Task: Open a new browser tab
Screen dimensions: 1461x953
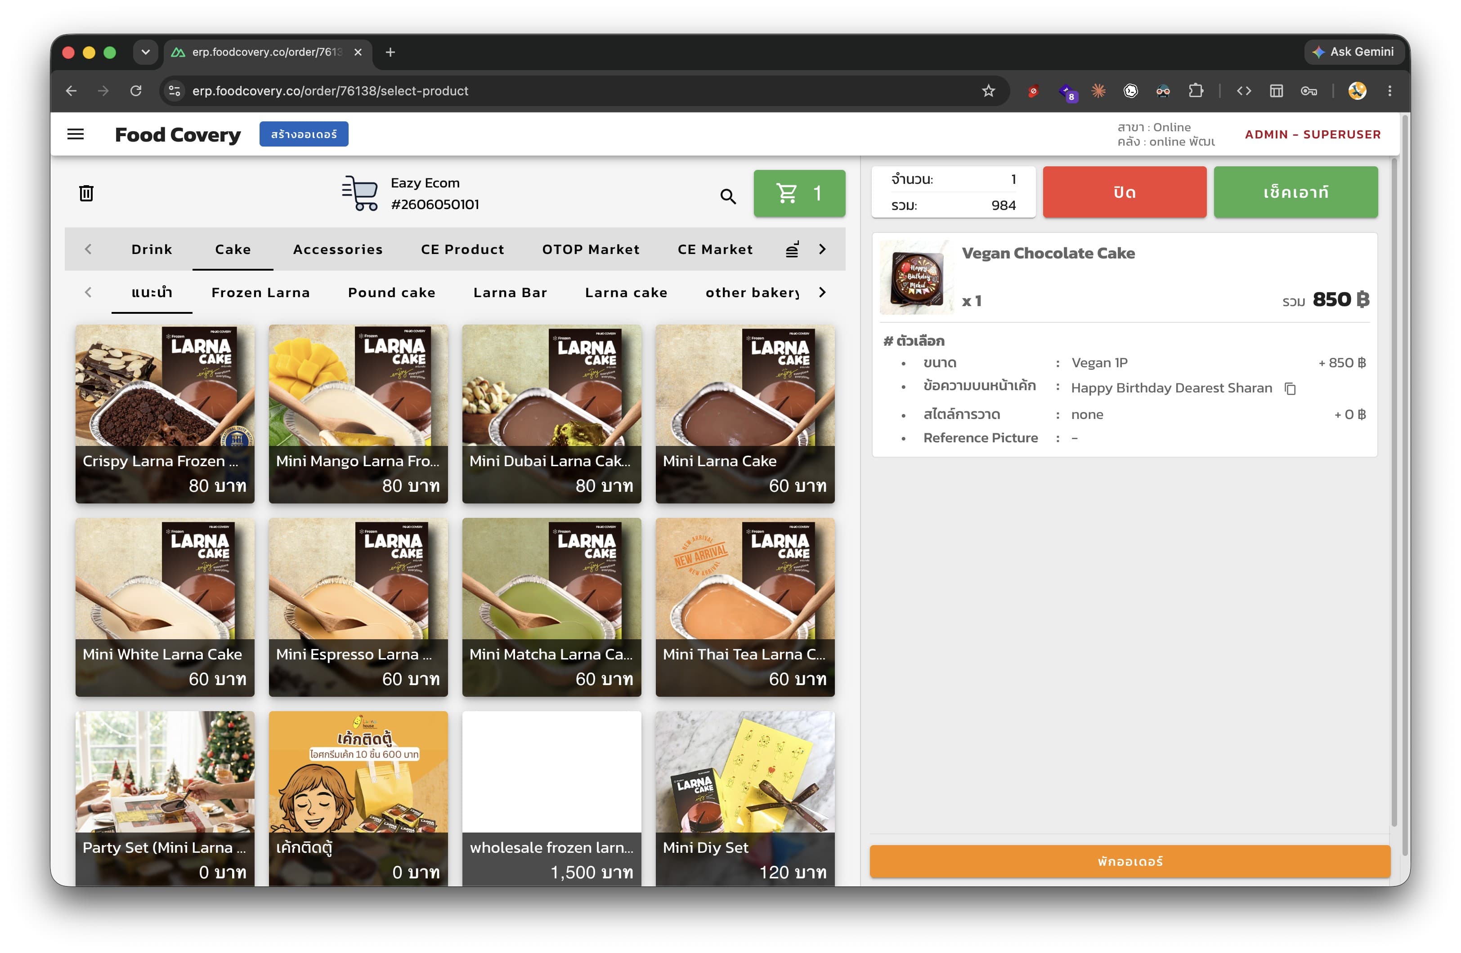Action: click(x=390, y=52)
